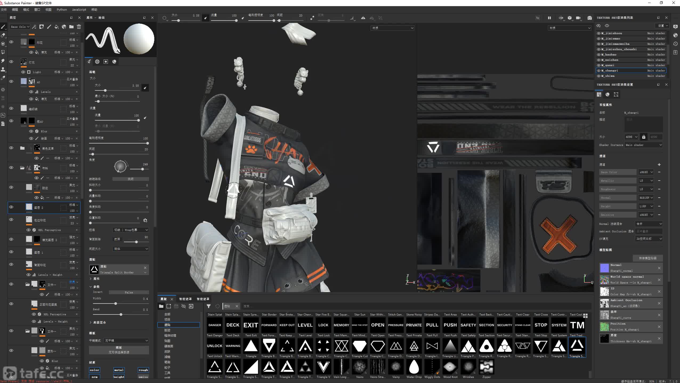Switch to the first 智能遮罩 tab

point(185,299)
